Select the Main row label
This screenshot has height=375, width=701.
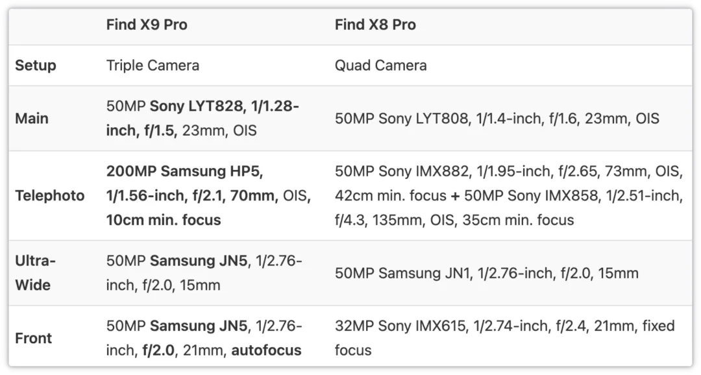(x=32, y=119)
